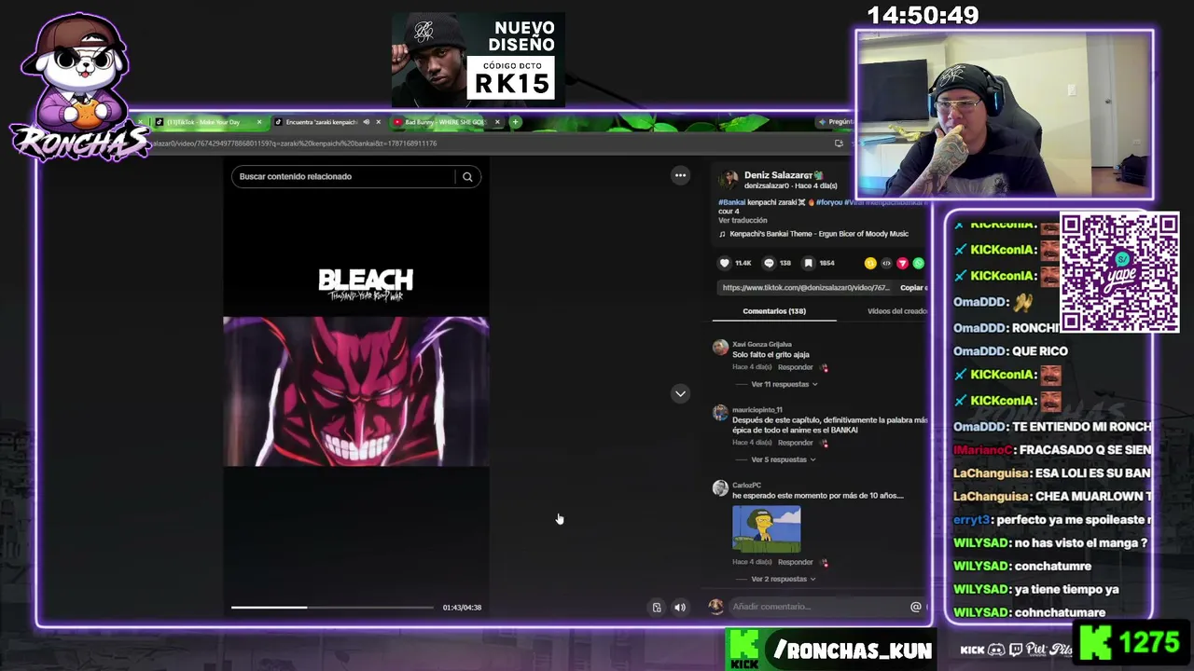Click the #Bankai hashtag link
The height and width of the screenshot is (671, 1194).
731,202
